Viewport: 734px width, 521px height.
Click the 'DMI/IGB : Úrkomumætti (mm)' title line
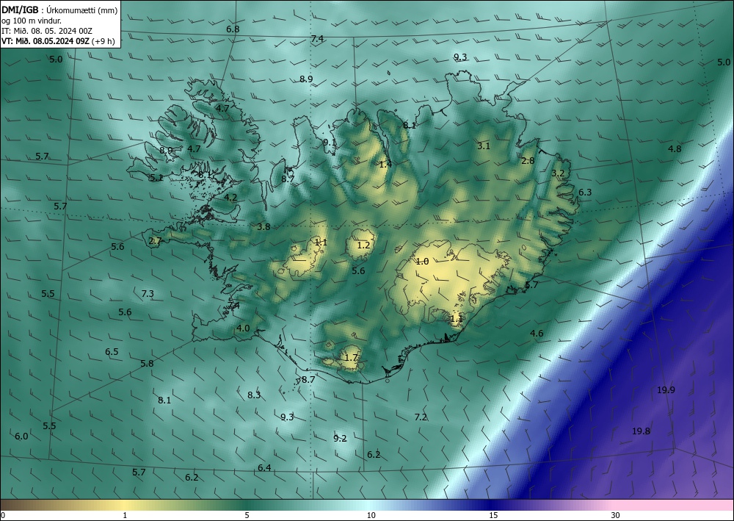pyautogui.click(x=59, y=10)
